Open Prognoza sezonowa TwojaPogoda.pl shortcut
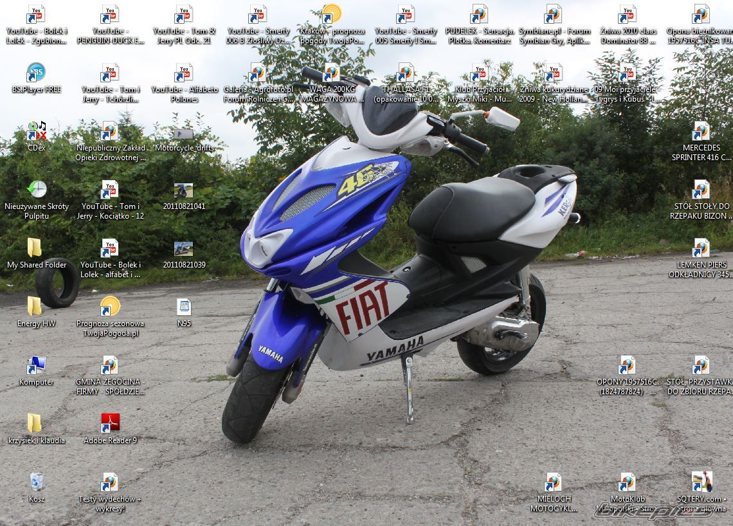The image size is (733, 526). [110, 307]
